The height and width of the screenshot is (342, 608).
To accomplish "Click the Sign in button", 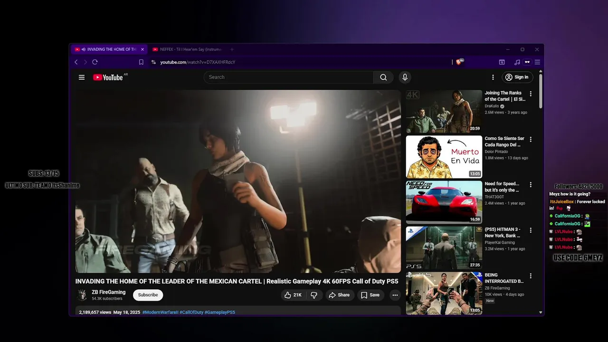I will (x=517, y=77).
